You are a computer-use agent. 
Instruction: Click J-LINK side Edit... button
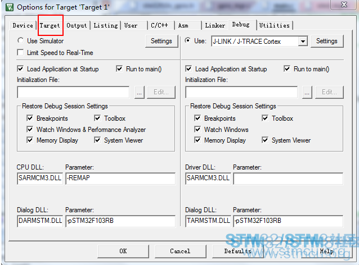329,92
